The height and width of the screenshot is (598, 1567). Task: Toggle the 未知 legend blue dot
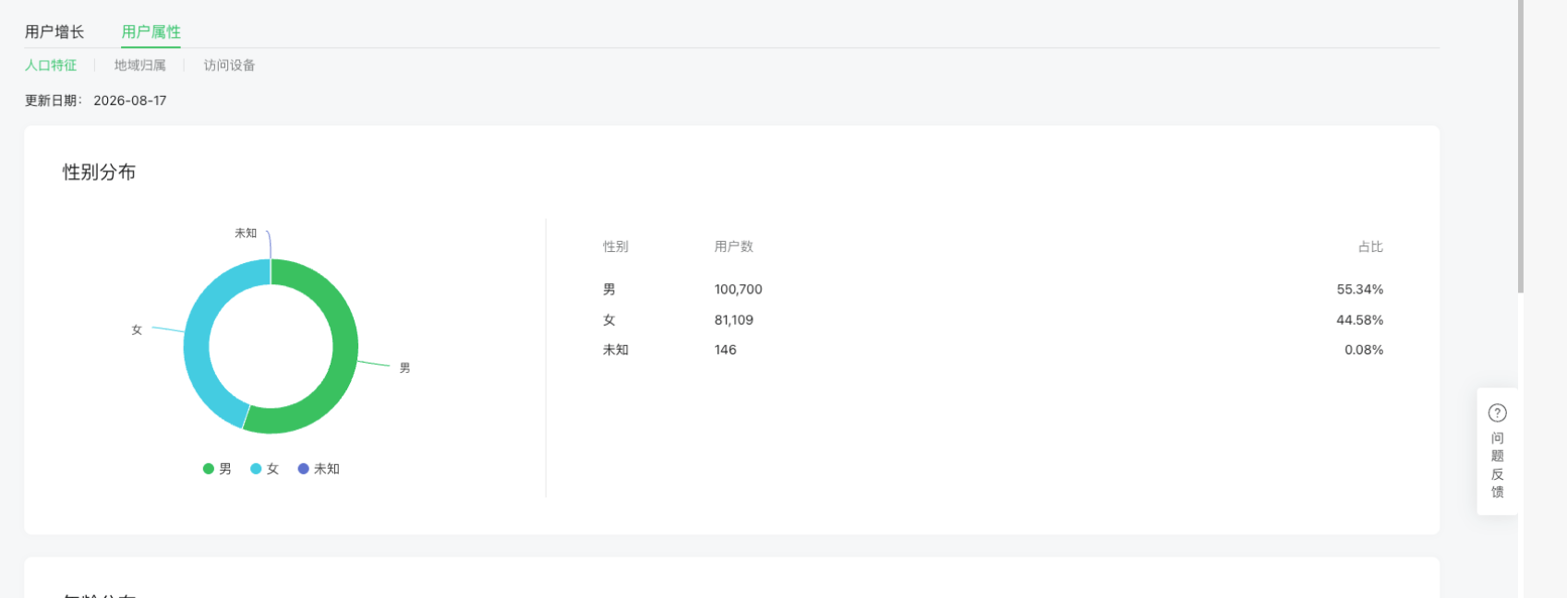303,469
